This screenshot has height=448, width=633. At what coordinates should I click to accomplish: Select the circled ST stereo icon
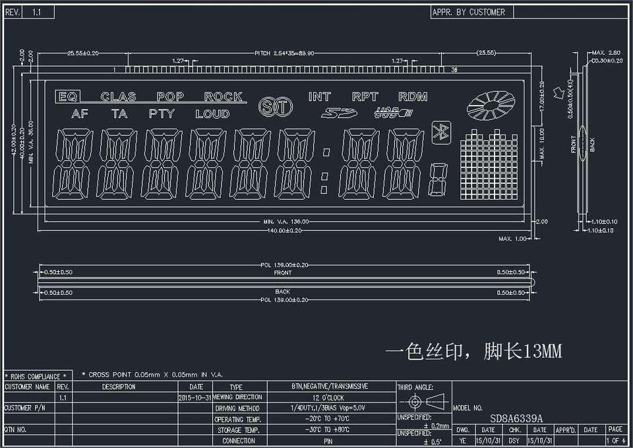click(x=276, y=107)
